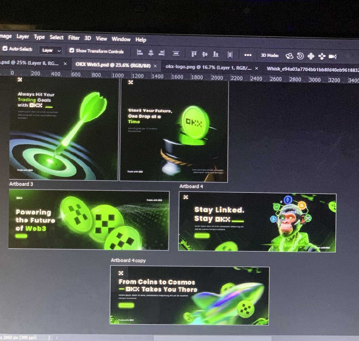Open the Filter menu
This screenshot has height=341, width=359.
pos(74,38)
